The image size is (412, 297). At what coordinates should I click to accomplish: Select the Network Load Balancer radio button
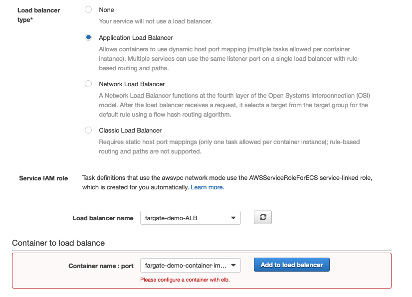(88, 84)
